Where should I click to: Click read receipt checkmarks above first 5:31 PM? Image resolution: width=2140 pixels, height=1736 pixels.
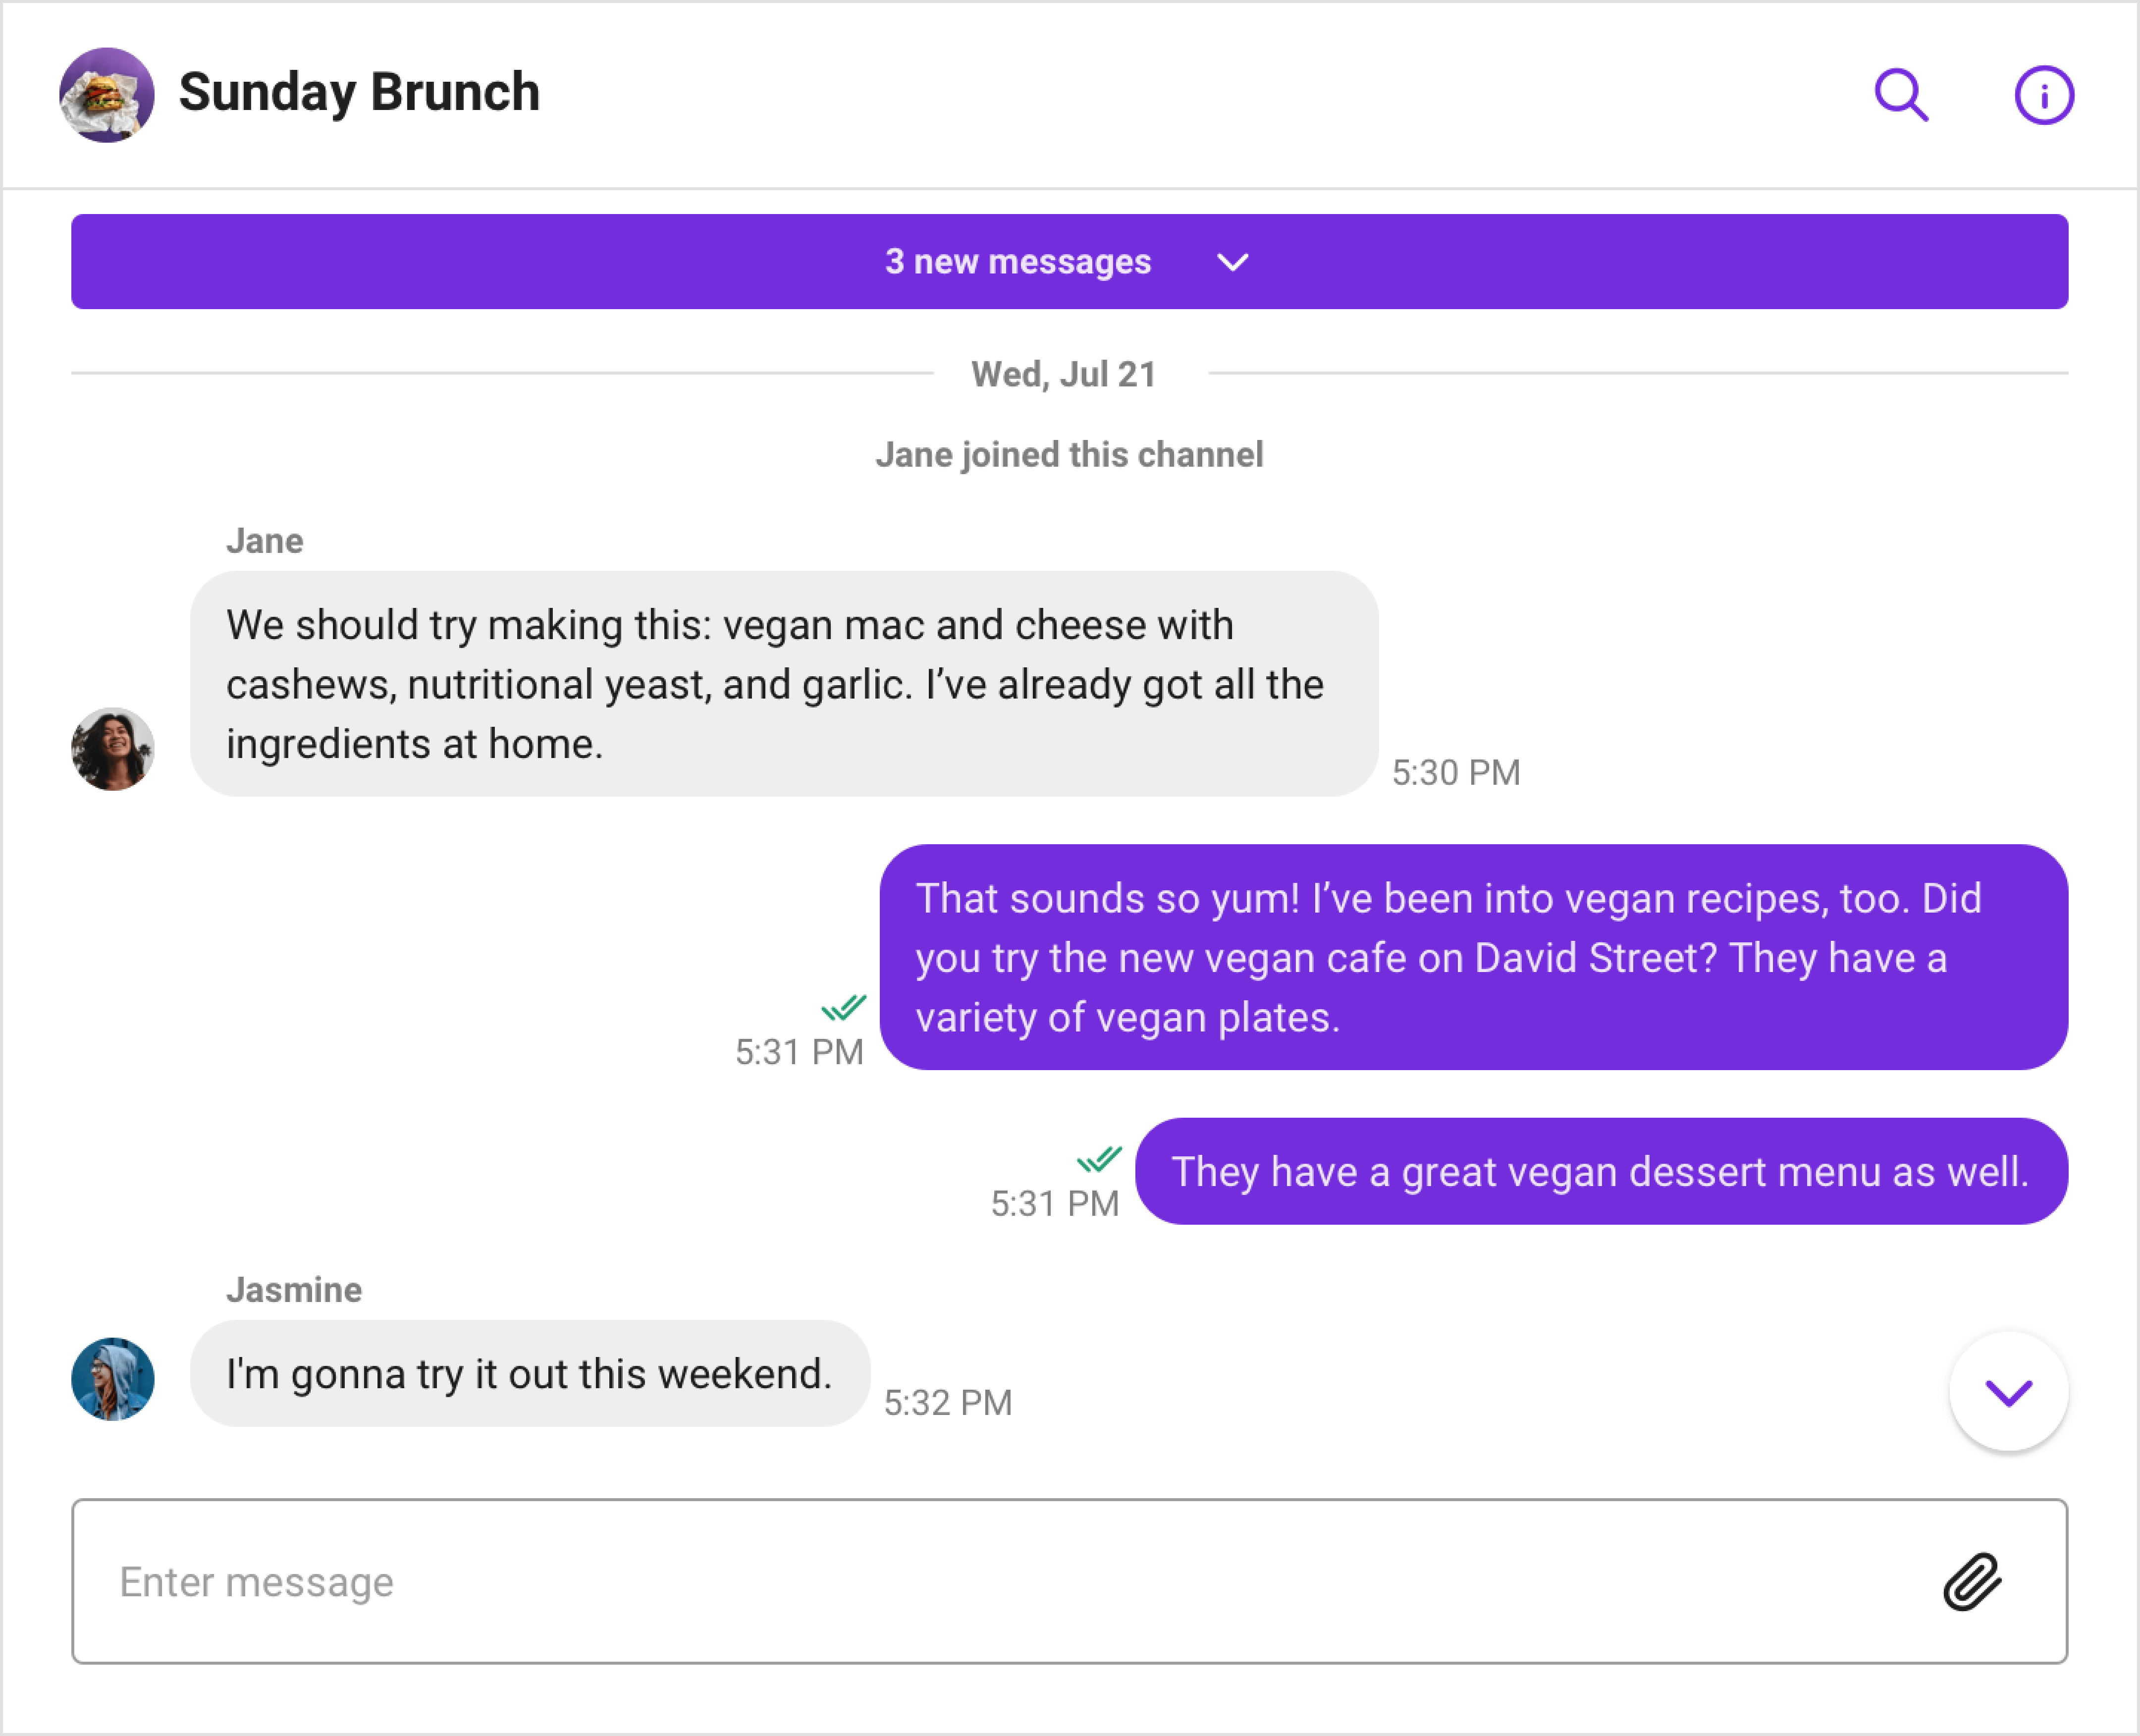[843, 1007]
